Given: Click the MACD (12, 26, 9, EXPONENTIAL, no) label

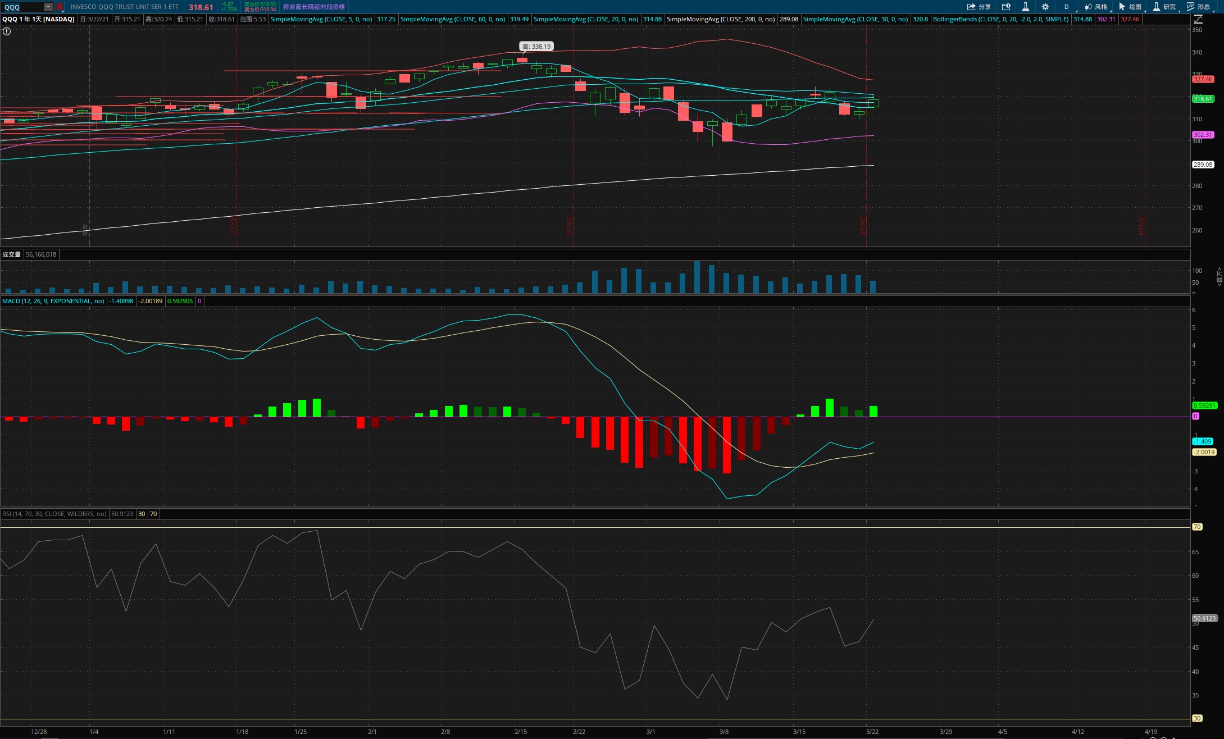Looking at the screenshot, I should point(53,301).
